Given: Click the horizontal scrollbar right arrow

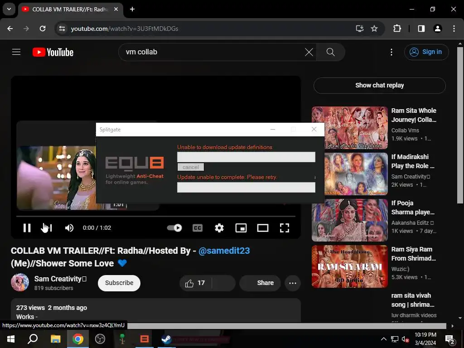Looking at the screenshot, I should tap(453, 326).
